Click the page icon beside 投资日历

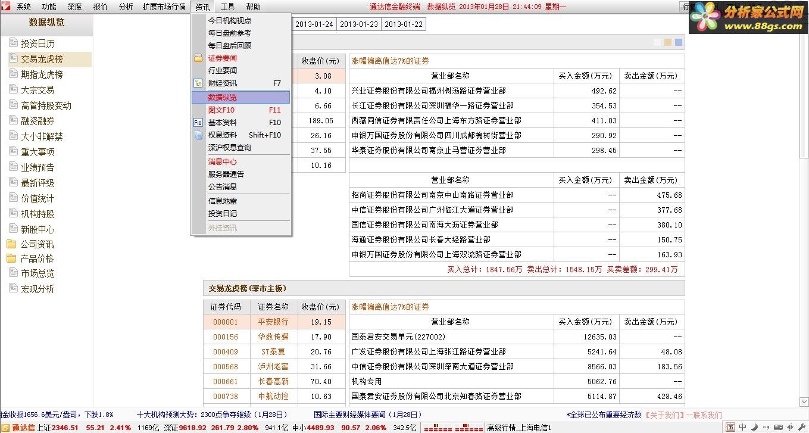(x=13, y=43)
